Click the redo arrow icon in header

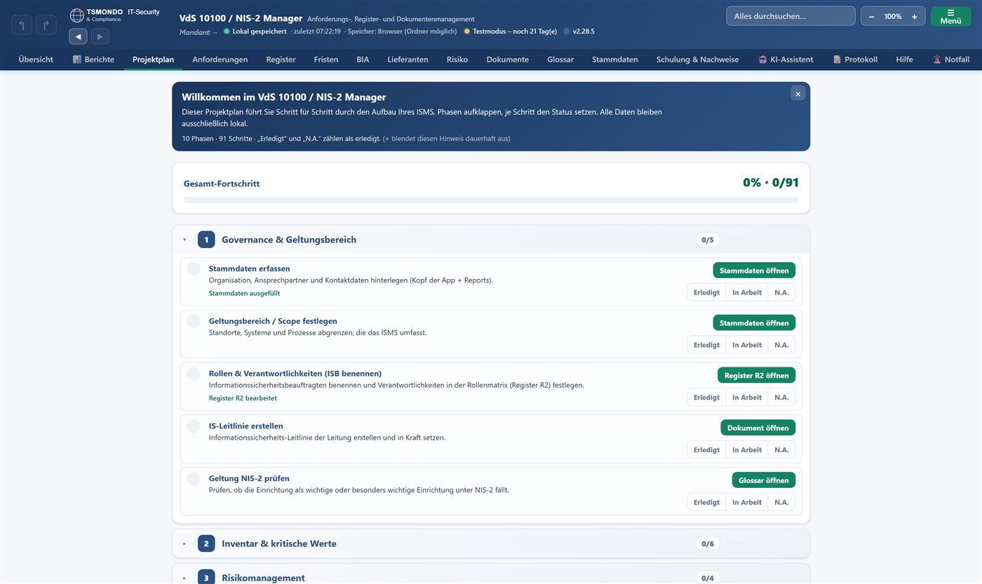pos(46,25)
